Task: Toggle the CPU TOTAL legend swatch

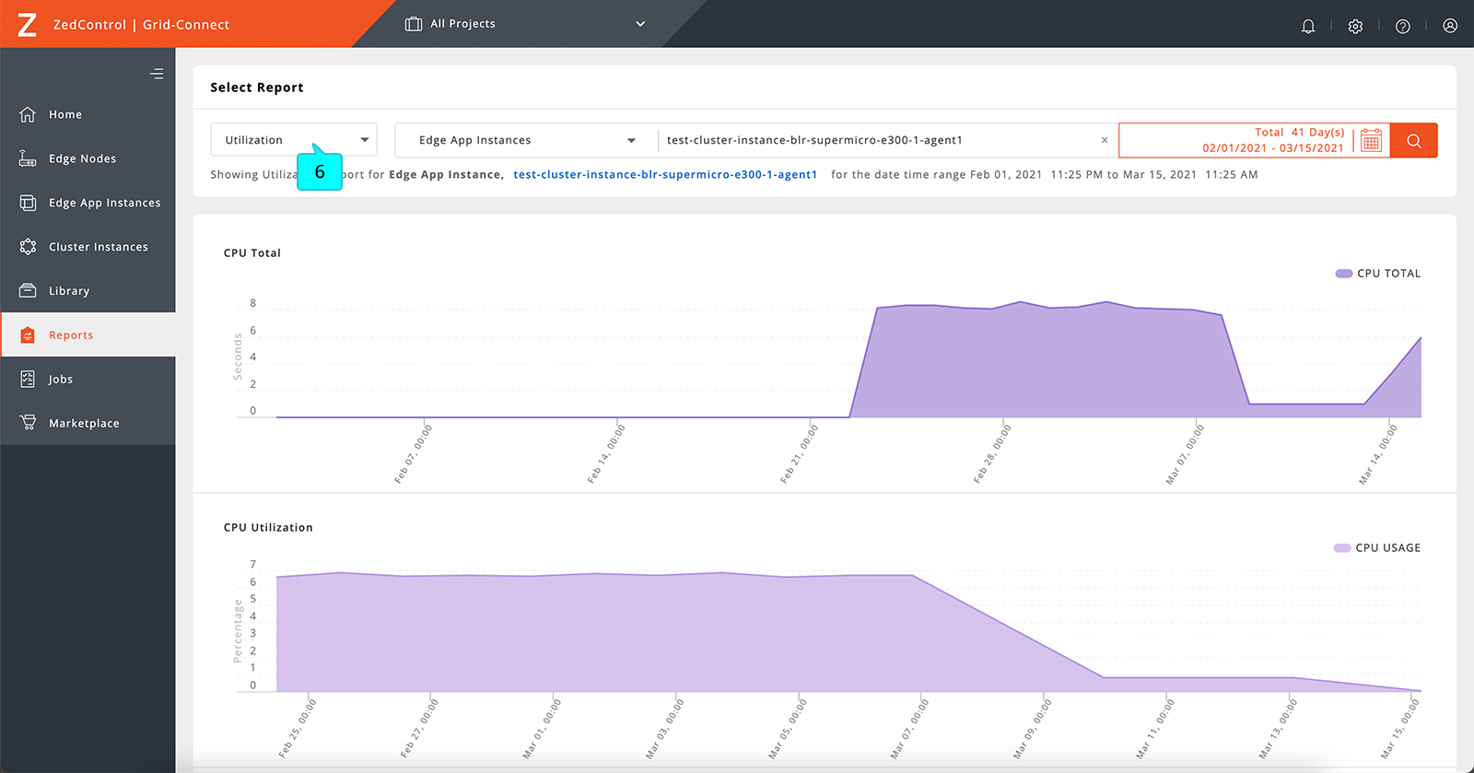Action: pos(1343,274)
